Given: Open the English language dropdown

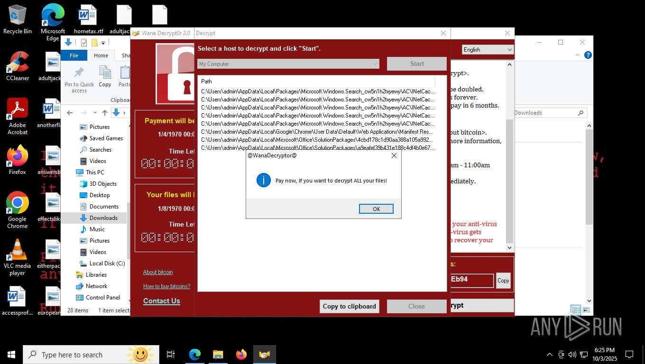Looking at the screenshot, I should tap(488, 49).
